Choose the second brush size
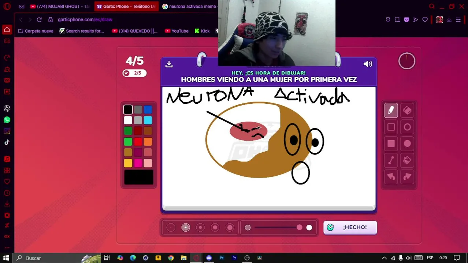 (x=186, y=228)
